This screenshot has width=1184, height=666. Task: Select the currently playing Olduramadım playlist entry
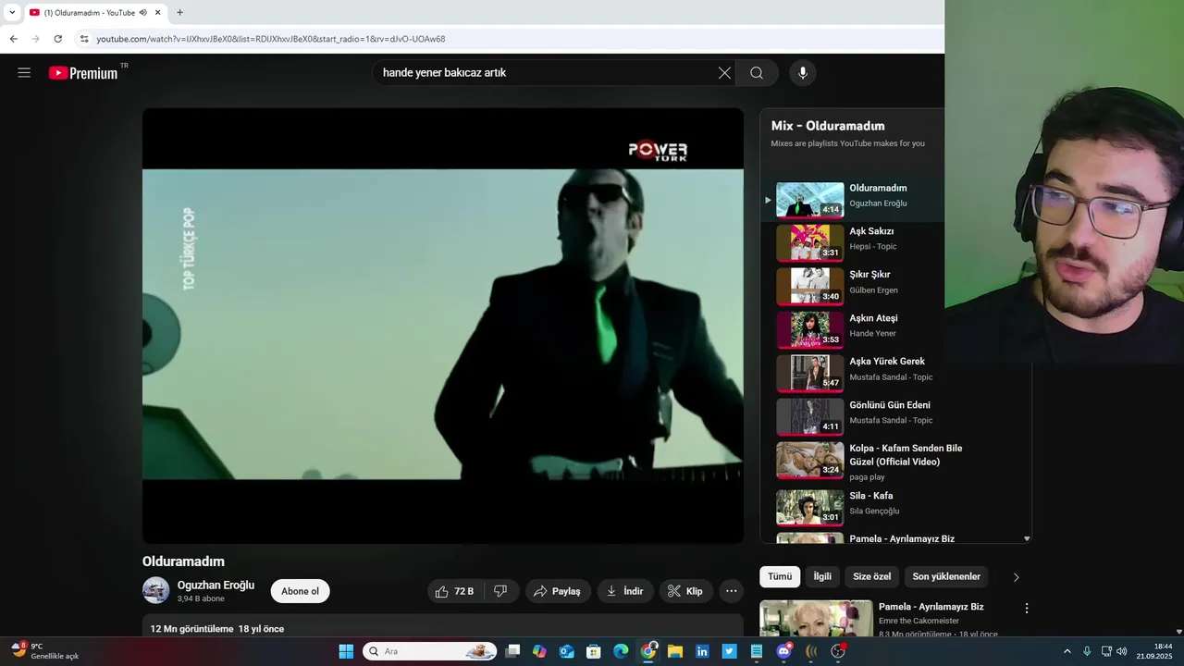[853, 199]
